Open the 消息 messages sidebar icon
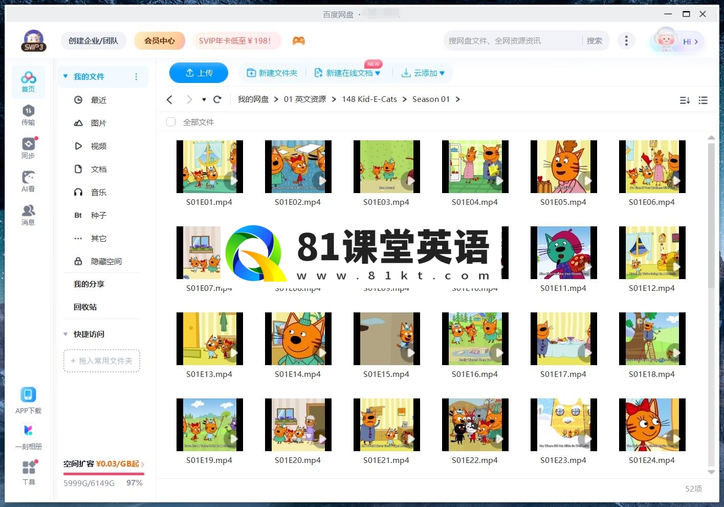The width and height of the screenshot is (724, 507). [28, 215]
